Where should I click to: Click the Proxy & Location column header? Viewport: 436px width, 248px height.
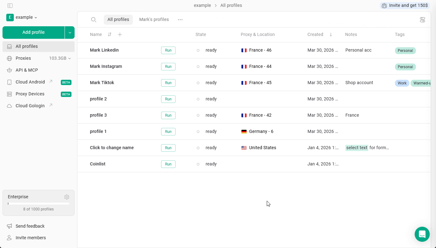[258, 34]
